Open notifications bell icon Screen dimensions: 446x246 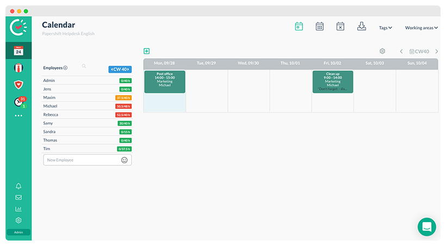pyautogui.click(x=18, y=186)
